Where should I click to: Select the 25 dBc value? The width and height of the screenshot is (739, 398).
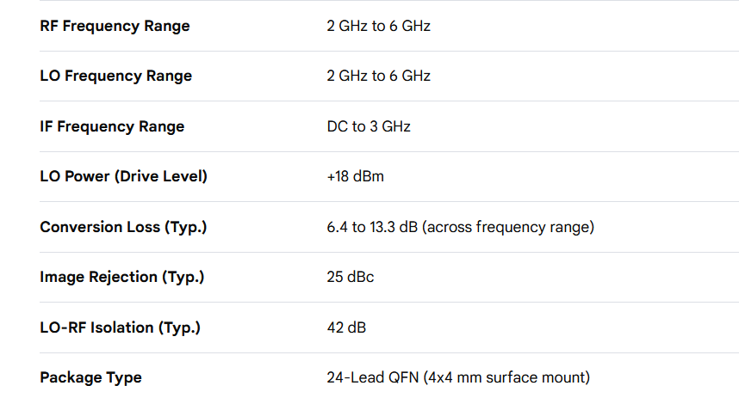tap(351, 277)
